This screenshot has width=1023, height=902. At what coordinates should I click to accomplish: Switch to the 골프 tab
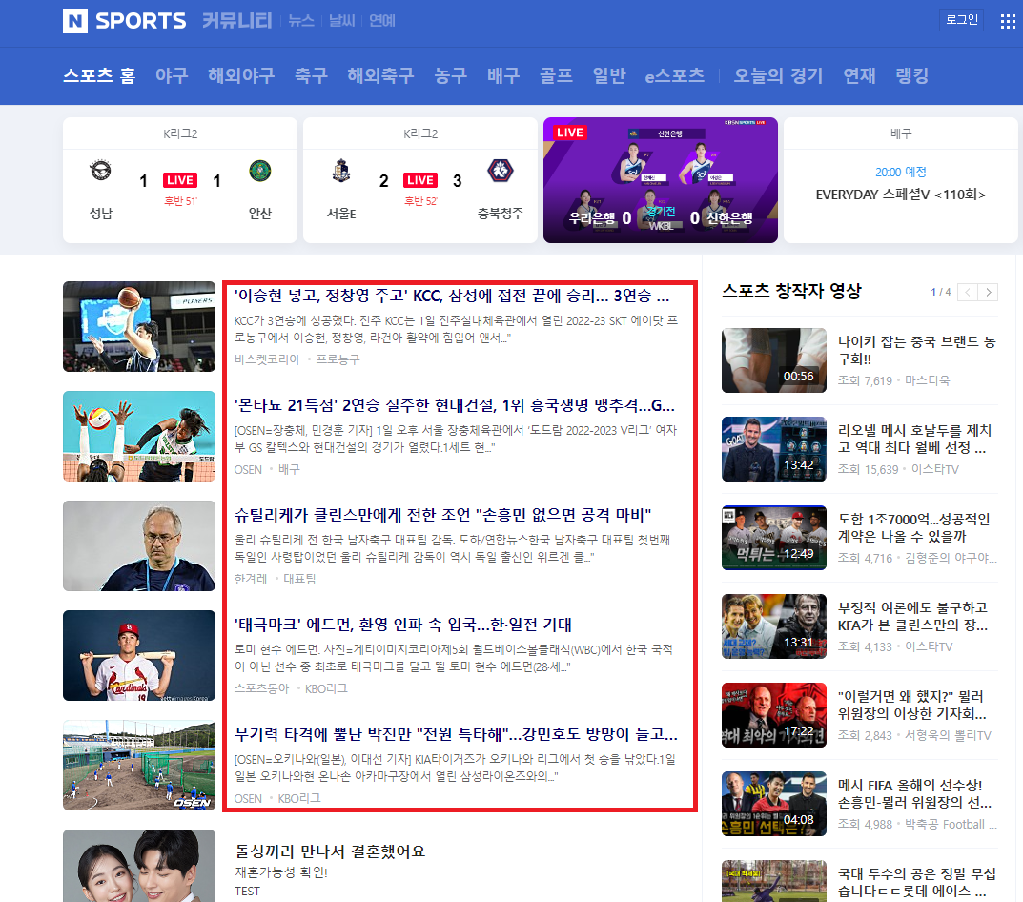pos(556,75)
